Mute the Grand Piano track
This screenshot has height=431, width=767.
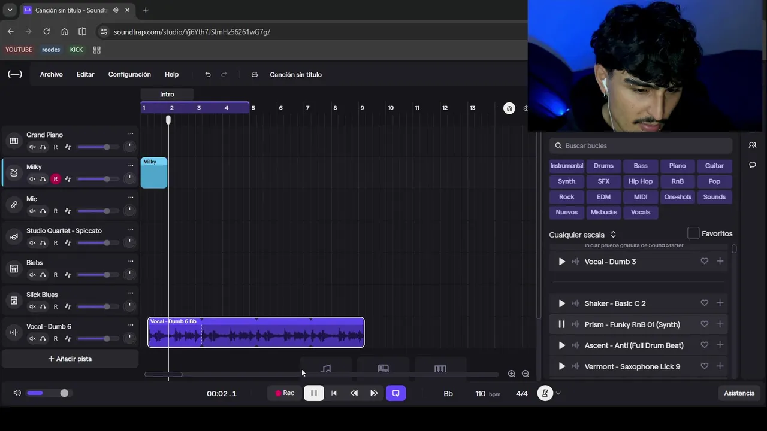pyautogui.click(x=33, y=147)
